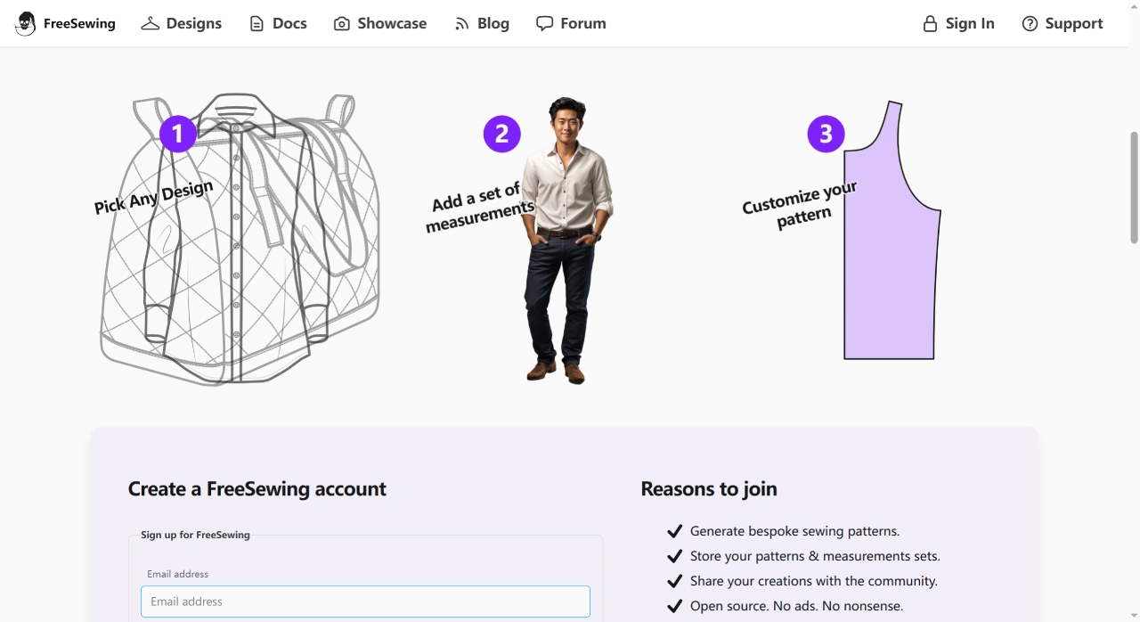The width and height of the screenshot is (1140, 622).
Task: Open the Showcase navigation item
Action: (392, 24)
